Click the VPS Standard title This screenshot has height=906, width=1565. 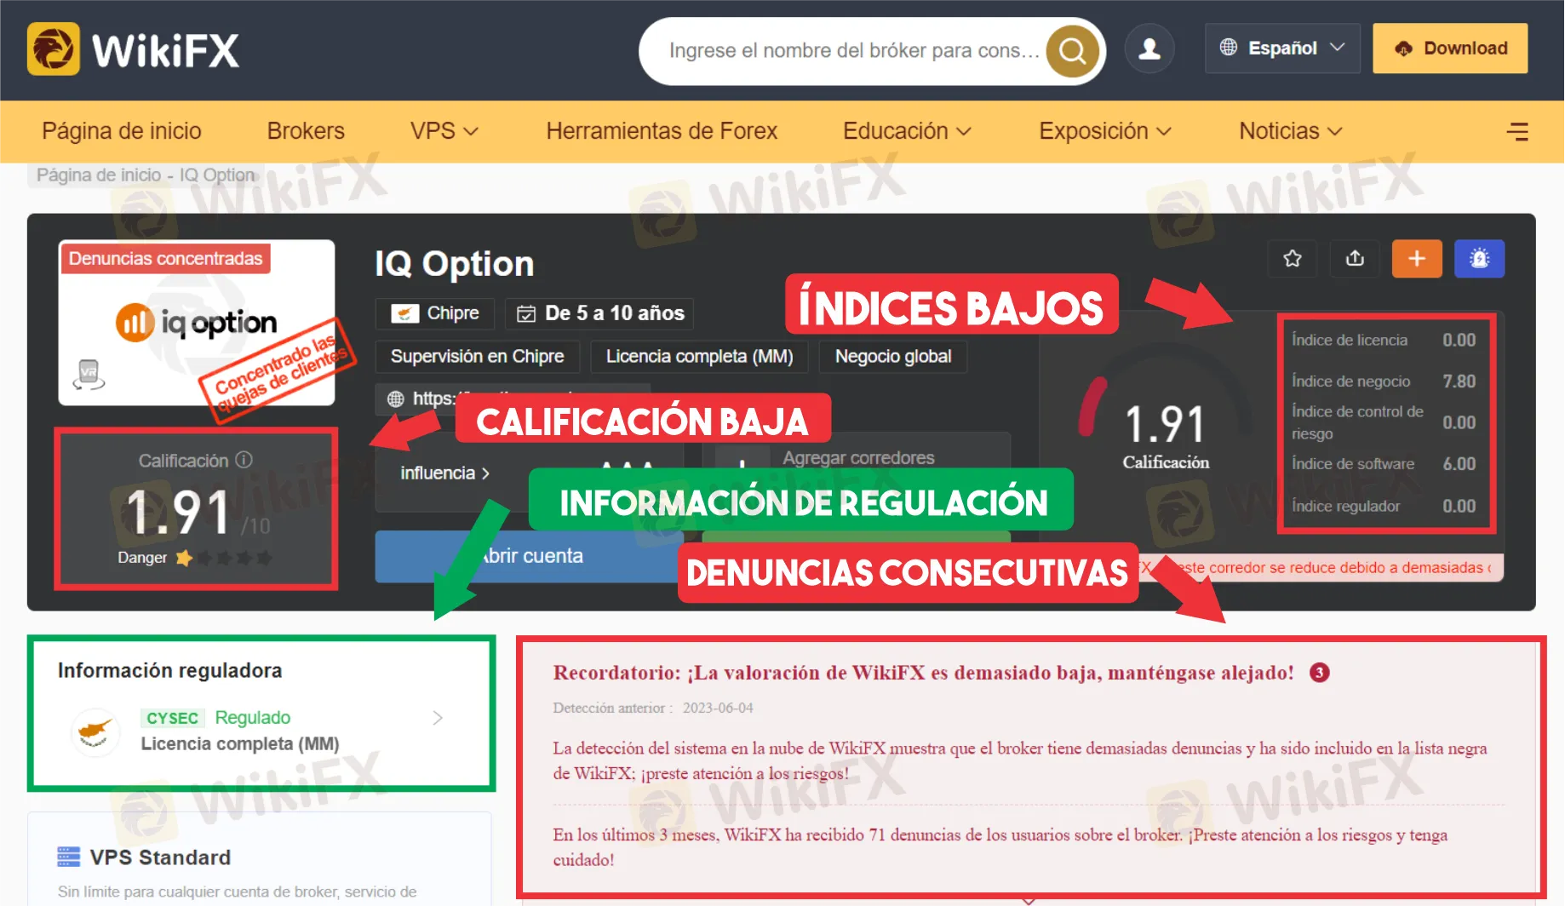[x=160, y=857]
